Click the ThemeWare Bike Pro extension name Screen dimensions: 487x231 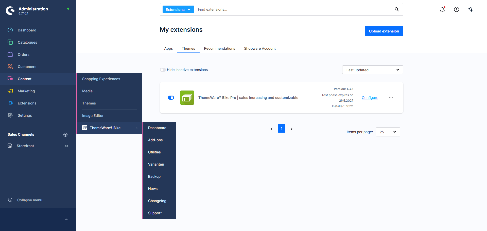tap(248, 98)
